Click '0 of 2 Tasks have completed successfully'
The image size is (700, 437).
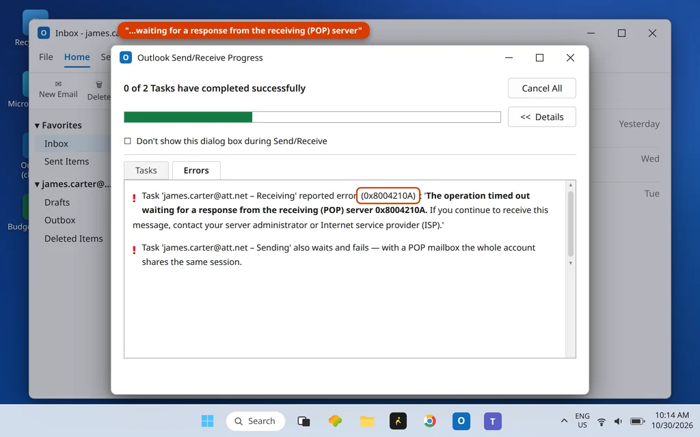(x=214, y=88)
